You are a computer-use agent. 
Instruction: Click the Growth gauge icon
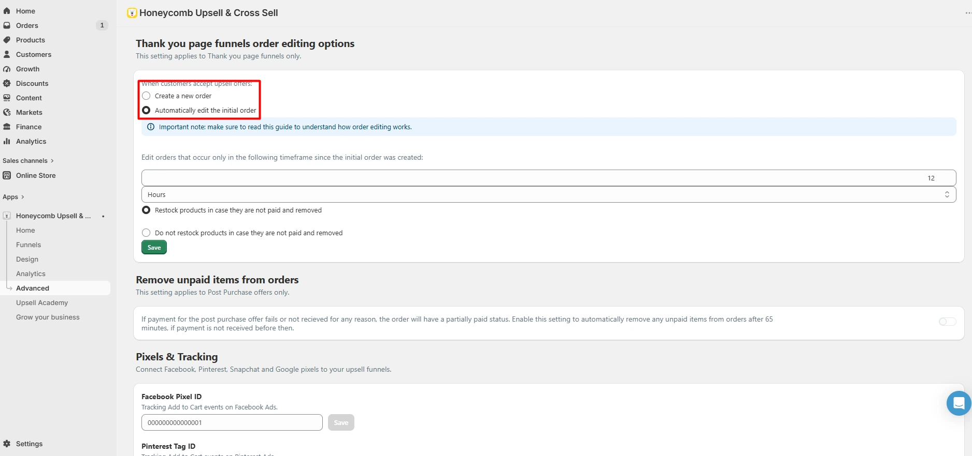point(7,69)
